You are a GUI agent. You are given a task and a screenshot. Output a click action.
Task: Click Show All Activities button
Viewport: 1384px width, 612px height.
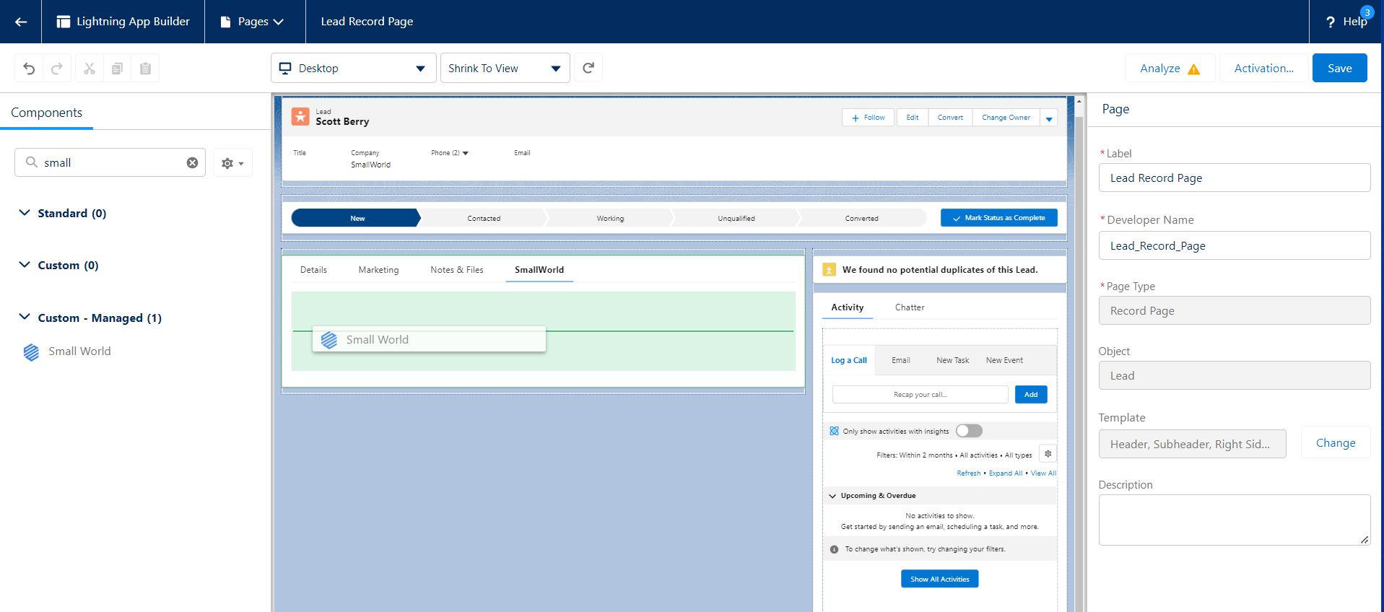coord(939,579)
